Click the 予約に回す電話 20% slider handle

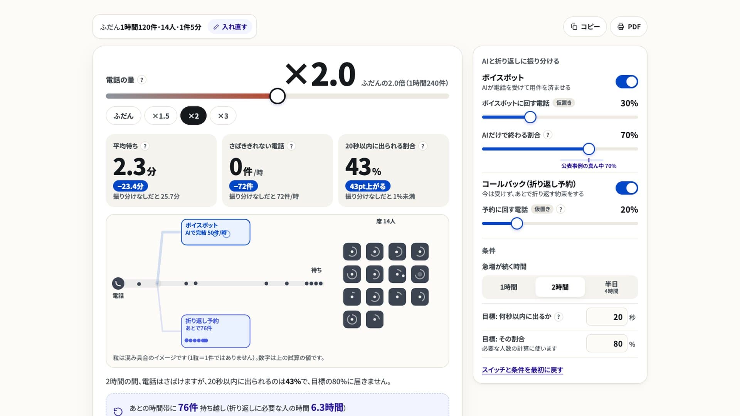coord(517,223)
